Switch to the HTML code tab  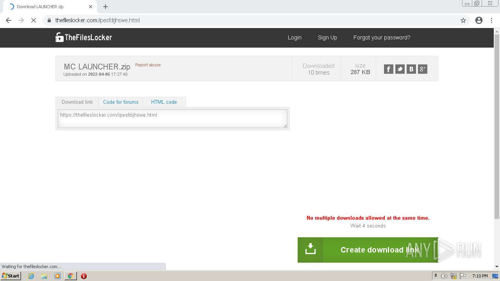click(x=164, y=102)
